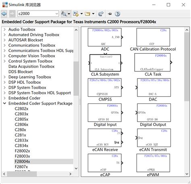Select the CLA Subsystem block
The width and height of the screenshot is (191, 184).
105,63
